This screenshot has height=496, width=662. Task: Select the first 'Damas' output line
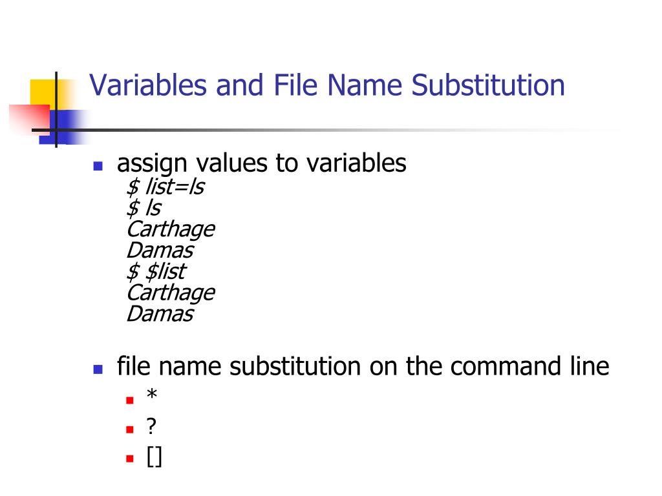click(x=160, y=250)
